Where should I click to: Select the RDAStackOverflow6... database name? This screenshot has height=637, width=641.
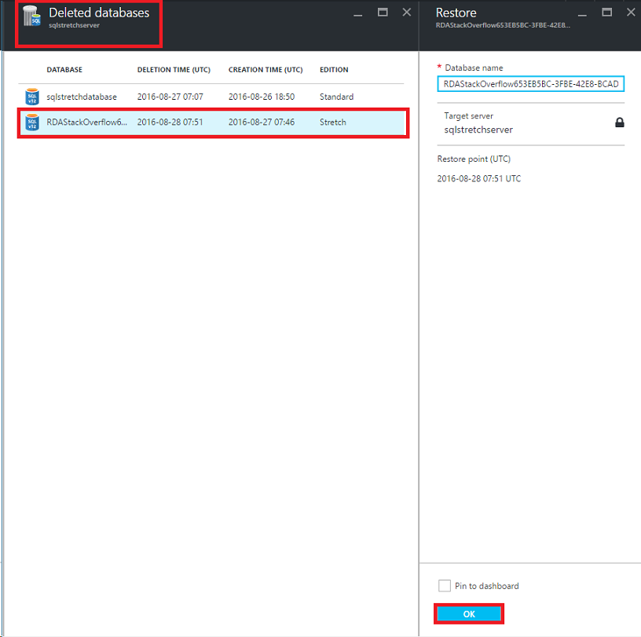pyautogui.click(x=86, y=123)
